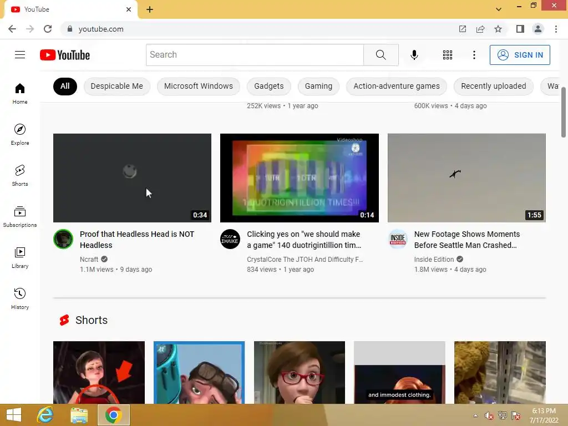Select the Microsoft Windows chip

(198, 86)
